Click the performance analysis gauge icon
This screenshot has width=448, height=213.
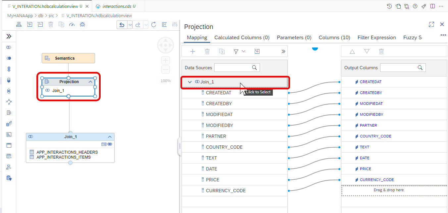pos(72,24)
